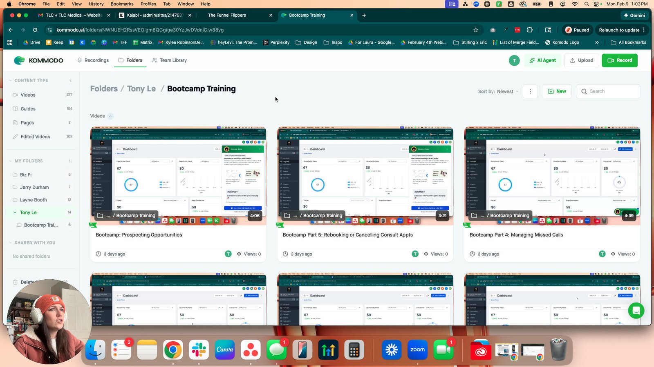Select the Videos content type

tap(43, 95)
